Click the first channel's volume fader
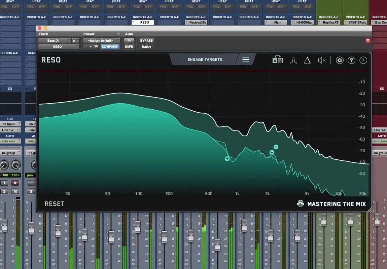 (x=5, y=225)
